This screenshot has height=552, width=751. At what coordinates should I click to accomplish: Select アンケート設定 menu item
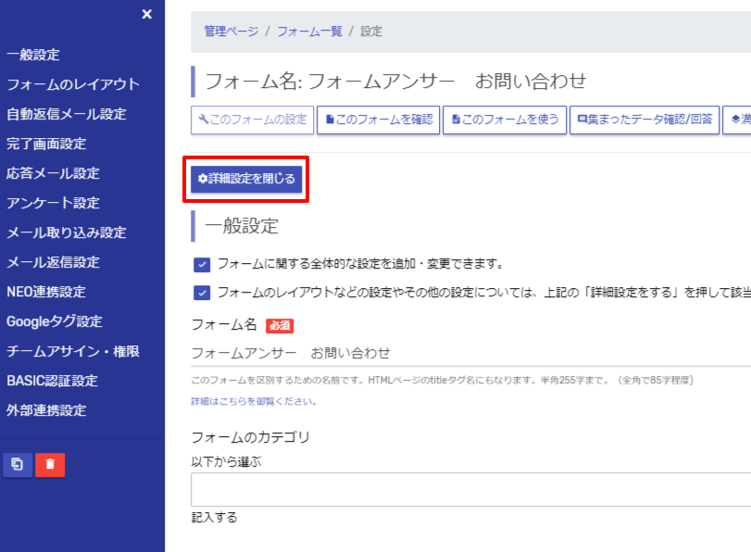[x=53, y=203]
